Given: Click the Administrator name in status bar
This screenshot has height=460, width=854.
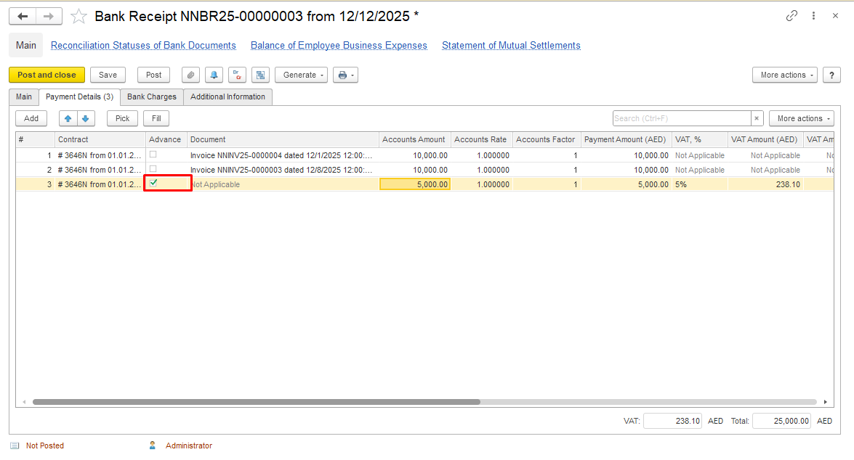Looking at the screenshot, I should point(189,446).
